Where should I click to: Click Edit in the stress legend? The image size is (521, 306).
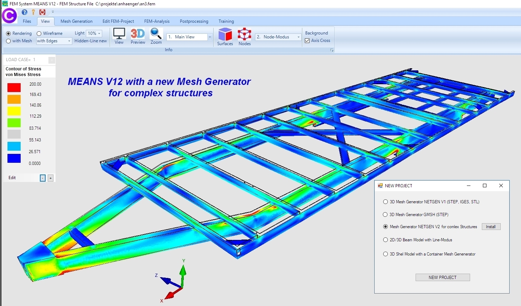pyautogui.click(x=12, y=178)
